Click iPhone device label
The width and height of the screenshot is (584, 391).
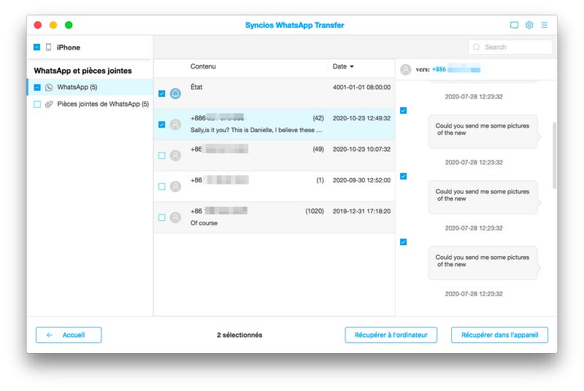pos(68,47)
